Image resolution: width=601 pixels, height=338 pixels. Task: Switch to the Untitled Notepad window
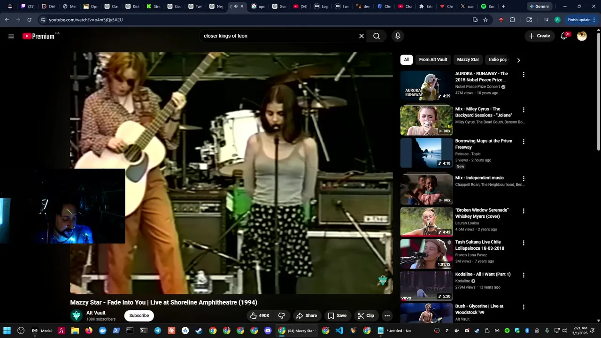[x=394, y=330]
